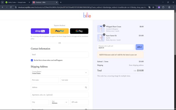Click the "Delivery every 1 month" text
This screenshot has height=110, width=176.
(112, 31)
